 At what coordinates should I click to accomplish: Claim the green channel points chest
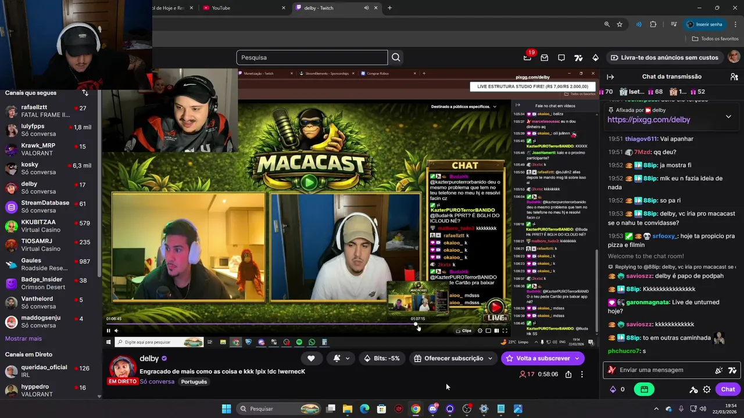tap(645, 390)
